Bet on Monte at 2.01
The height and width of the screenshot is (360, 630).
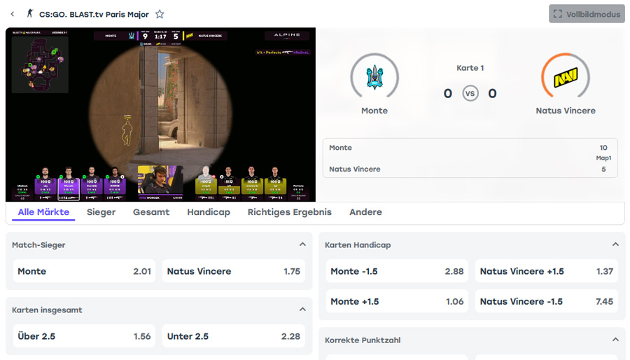click(84, 271)
